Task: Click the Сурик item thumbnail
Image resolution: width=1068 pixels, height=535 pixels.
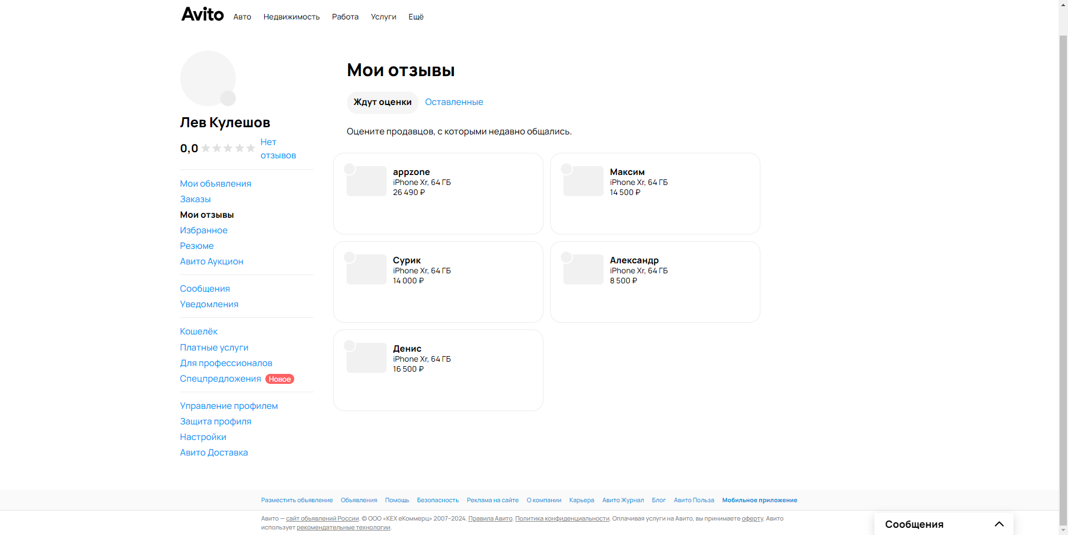Action: coord(367,269)
